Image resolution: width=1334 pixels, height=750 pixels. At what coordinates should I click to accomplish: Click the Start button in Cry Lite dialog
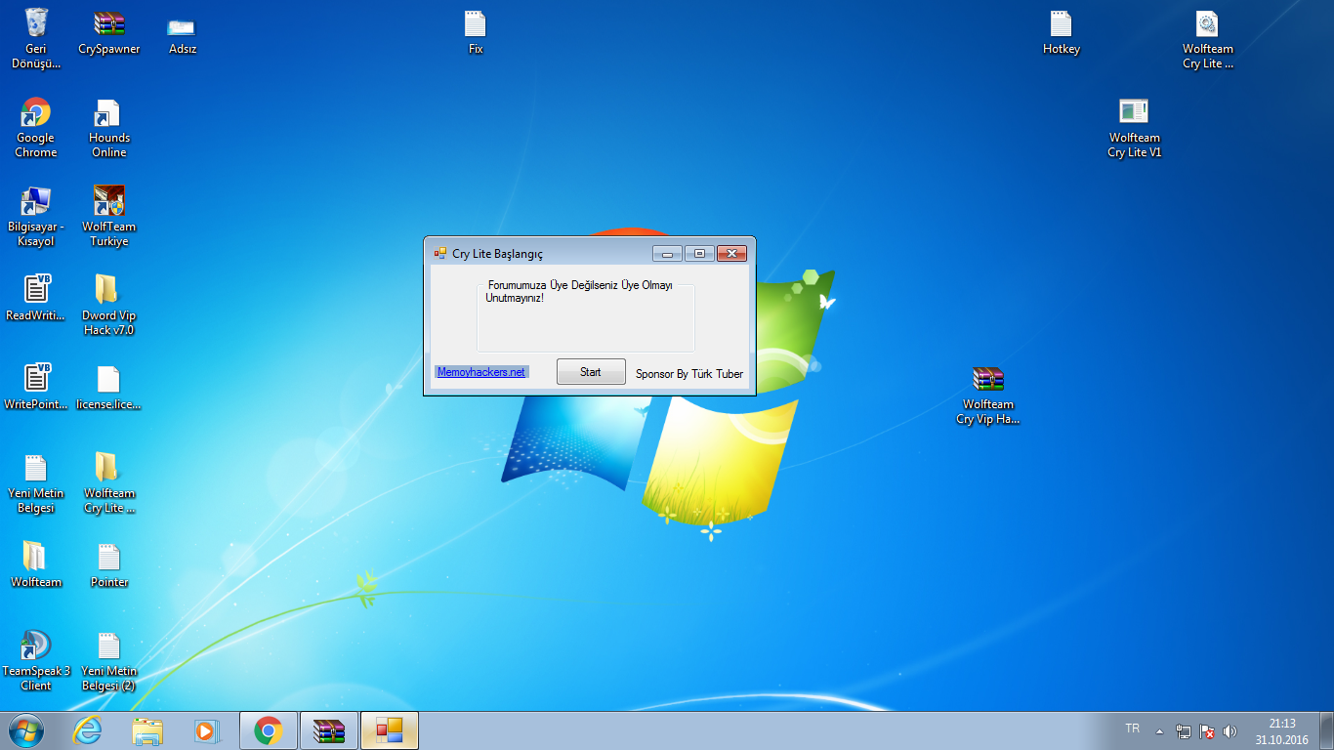(591, 372)
